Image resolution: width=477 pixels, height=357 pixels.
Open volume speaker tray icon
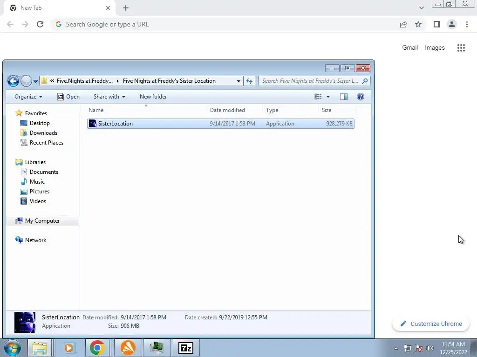click(x=430, y=348)
